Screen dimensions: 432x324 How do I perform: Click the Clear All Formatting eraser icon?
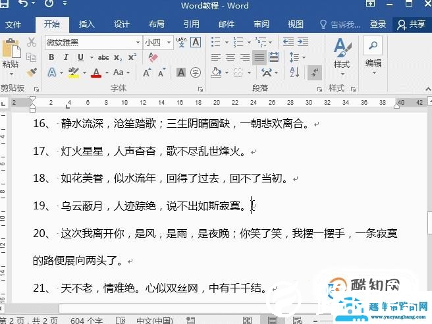pos(153,57)
